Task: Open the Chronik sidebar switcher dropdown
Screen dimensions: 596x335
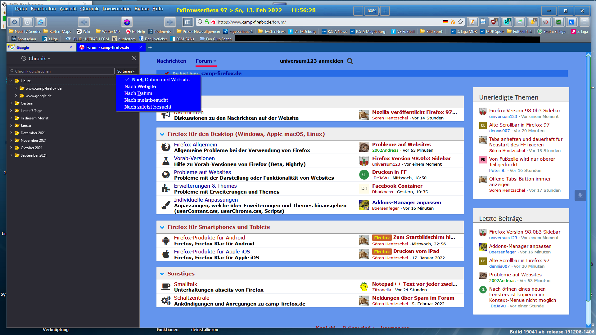Action: [x=37, y=59]
